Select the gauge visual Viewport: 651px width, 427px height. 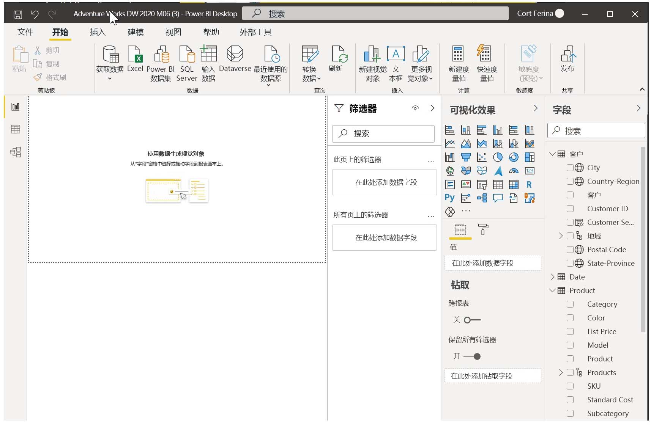pyautogui.click(x=514, y=171)
